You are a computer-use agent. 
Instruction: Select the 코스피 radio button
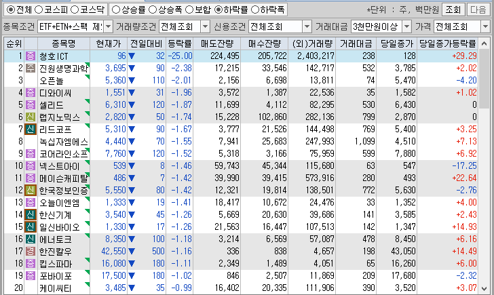tap(38, 9)
